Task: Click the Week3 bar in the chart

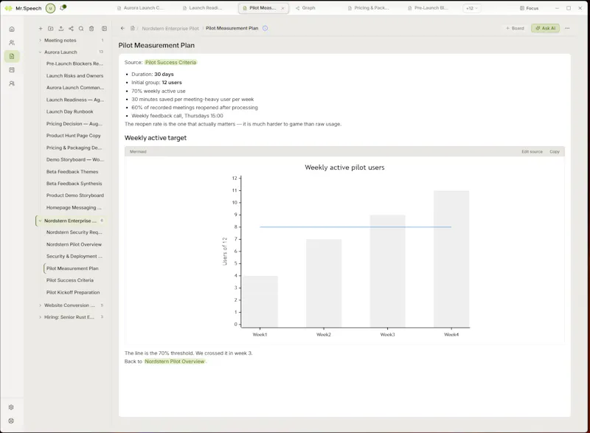Action: (388, 271)
